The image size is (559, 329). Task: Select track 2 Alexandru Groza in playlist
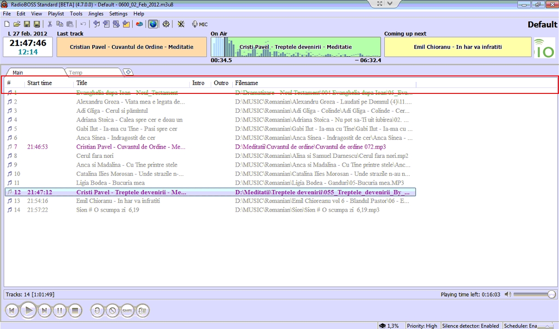click(x=210, y=102)
